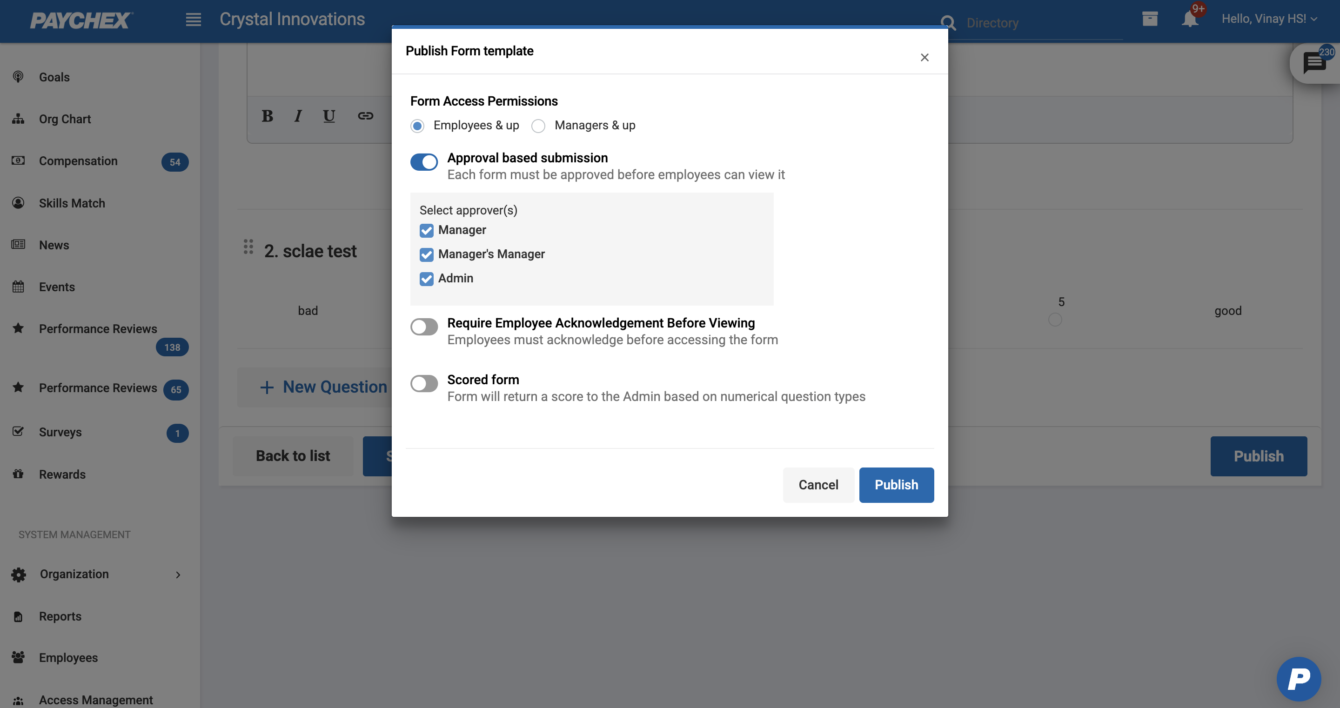
Task: Enable the Scored form toggle
Action: [x=424, y=384]
